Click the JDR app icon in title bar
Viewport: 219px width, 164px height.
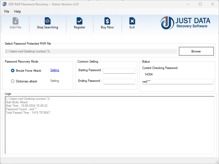tap(5, 4)
